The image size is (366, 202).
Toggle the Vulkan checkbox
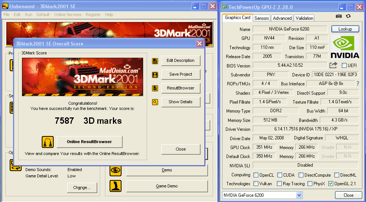(x=256, y=183)
